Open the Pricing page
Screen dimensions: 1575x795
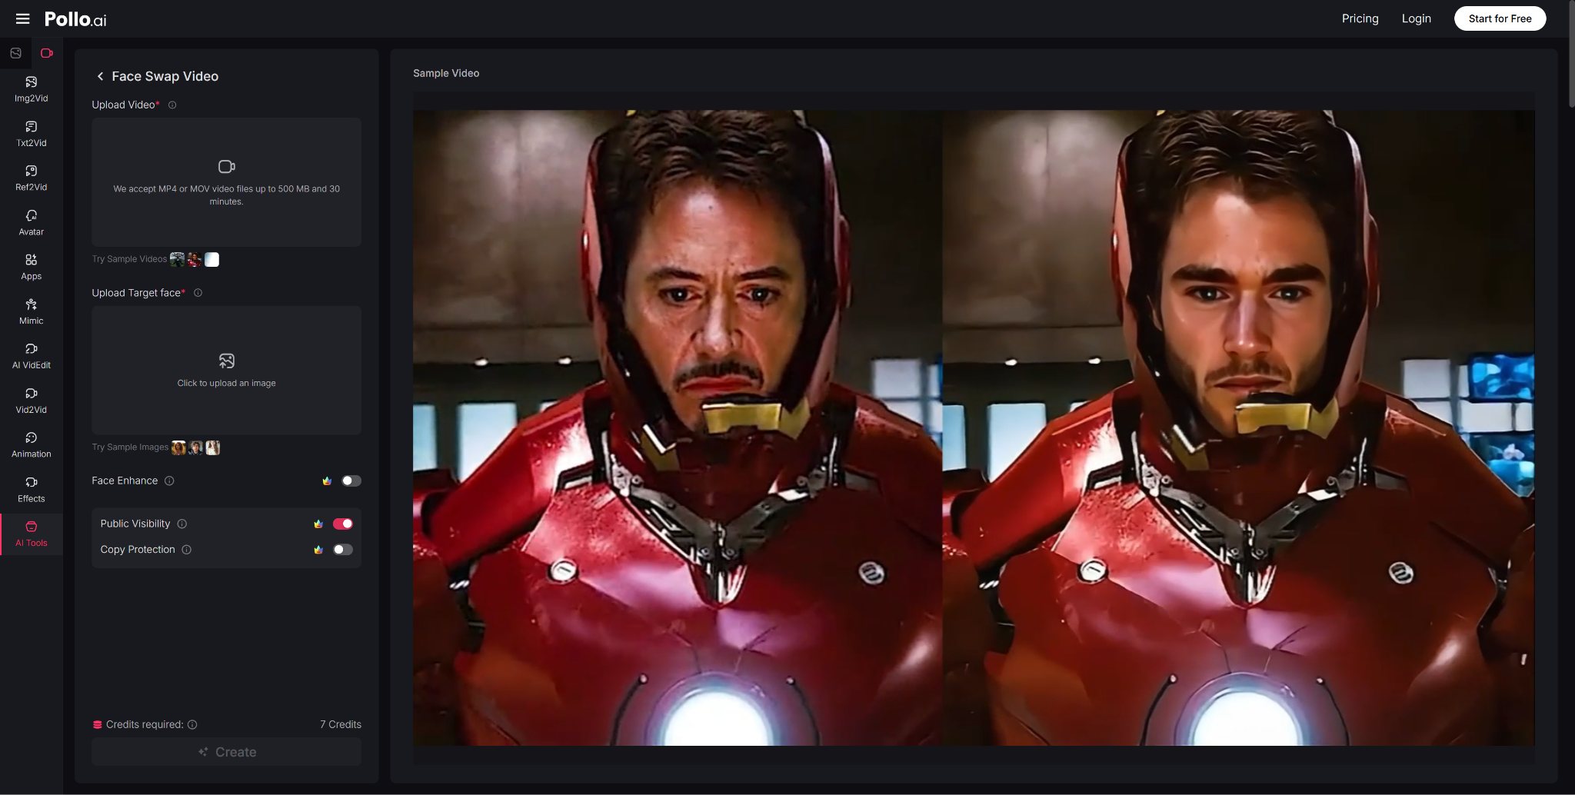click(1360, 18)
